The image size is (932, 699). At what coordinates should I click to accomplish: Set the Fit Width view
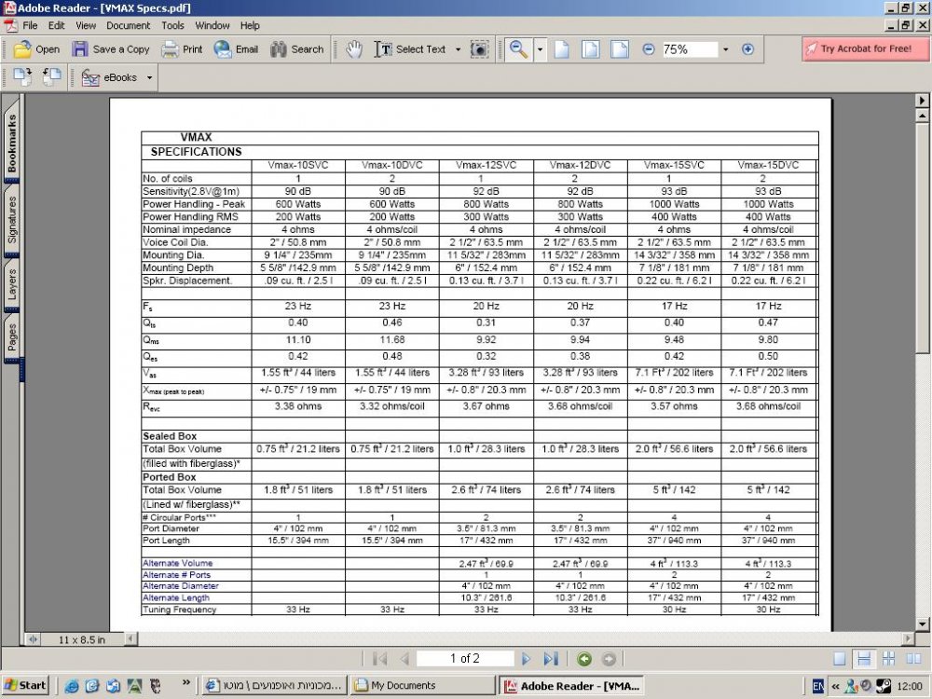pyautogui.click(x=620, y=49)
